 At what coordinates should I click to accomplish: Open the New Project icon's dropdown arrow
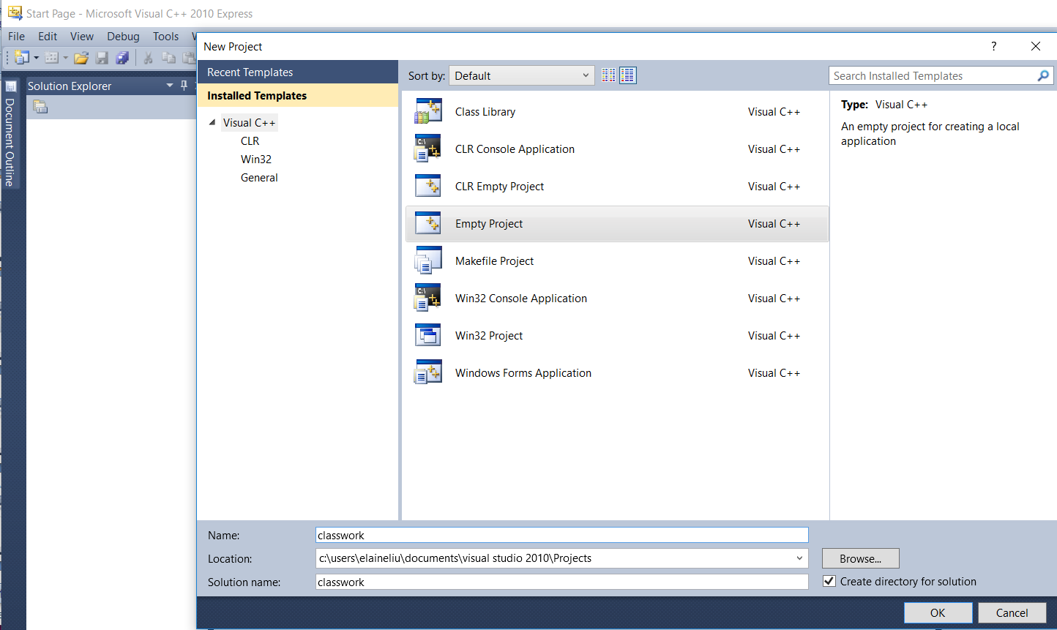pos(37,58)
